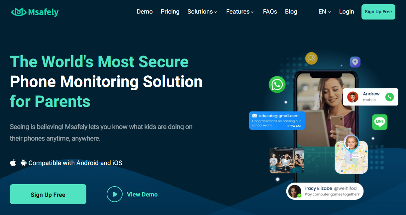Click the header Sign Up Free button

(378, 12)
